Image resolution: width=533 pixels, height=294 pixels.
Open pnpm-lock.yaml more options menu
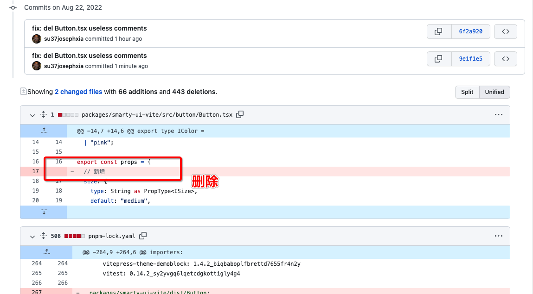point(498,236)
